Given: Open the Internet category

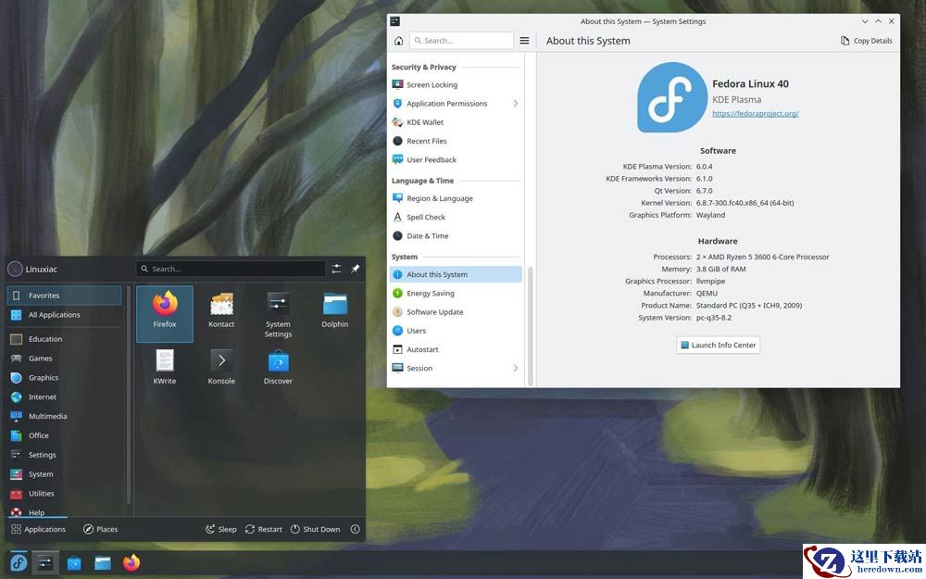Looking at the screenshot, I should [x=64, y=397].
